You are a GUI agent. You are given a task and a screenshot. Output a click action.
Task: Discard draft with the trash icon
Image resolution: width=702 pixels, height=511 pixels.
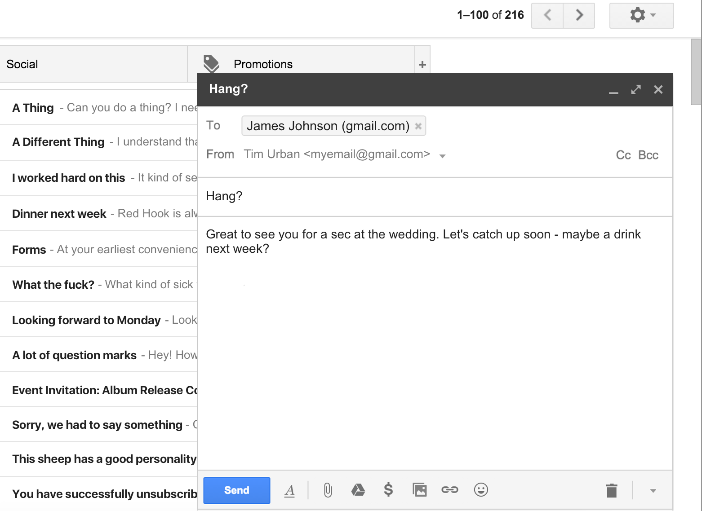[612, 490]
